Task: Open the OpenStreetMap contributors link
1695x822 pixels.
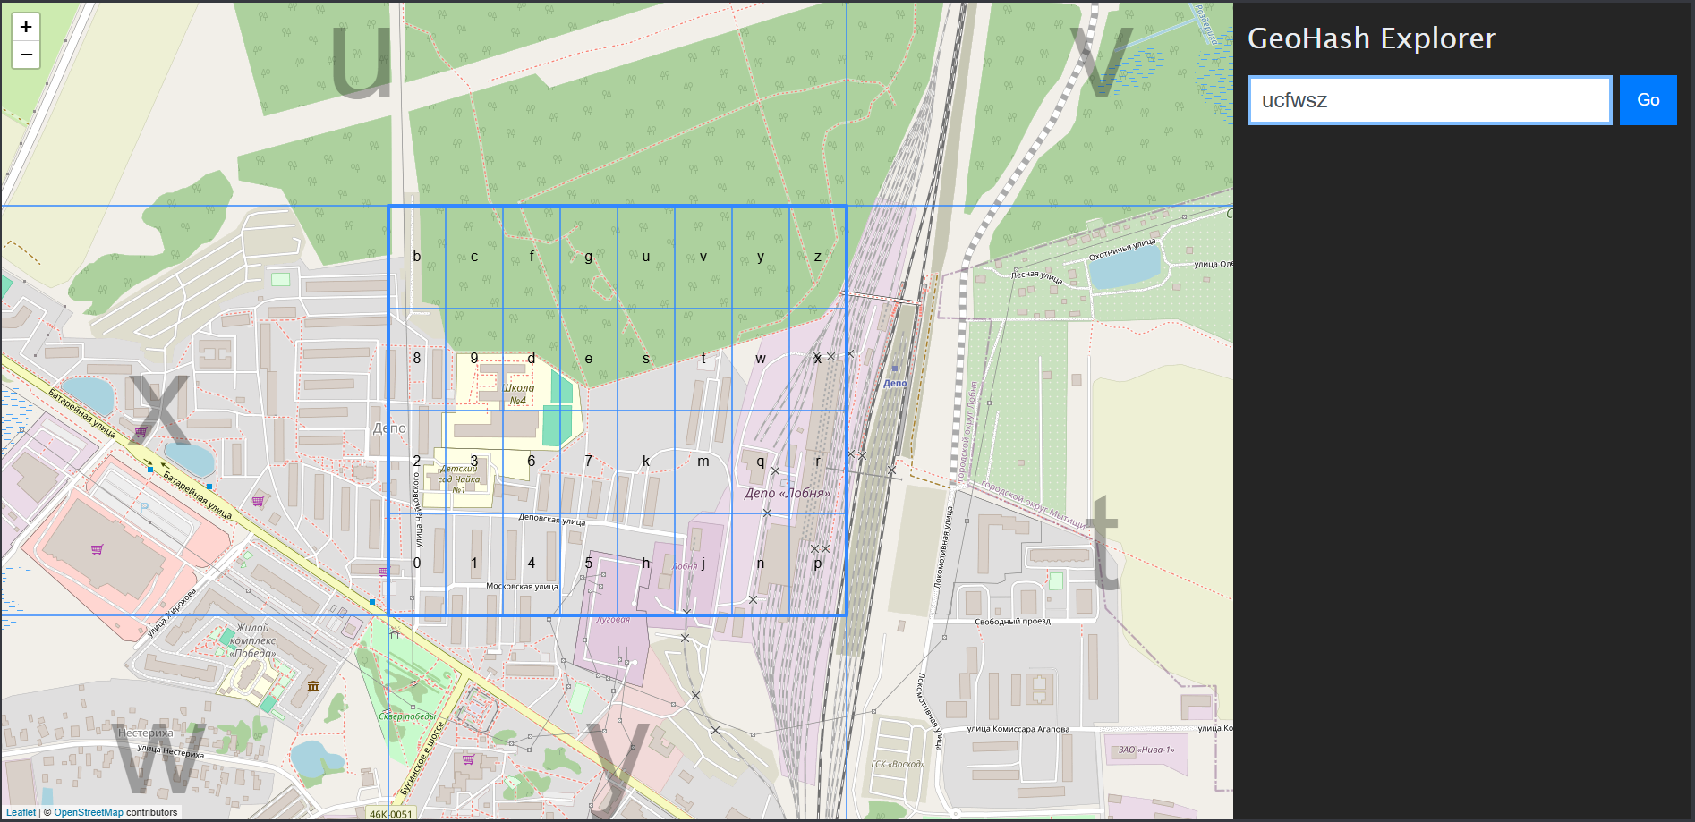Action: (x=88, y=812)
